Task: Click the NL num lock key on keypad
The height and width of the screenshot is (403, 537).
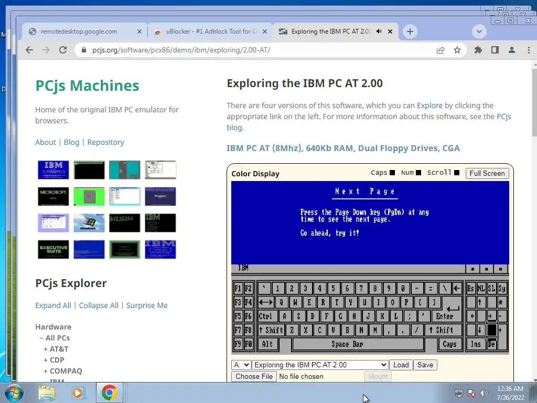Action: pyautogui.click(x=481, y=289)
